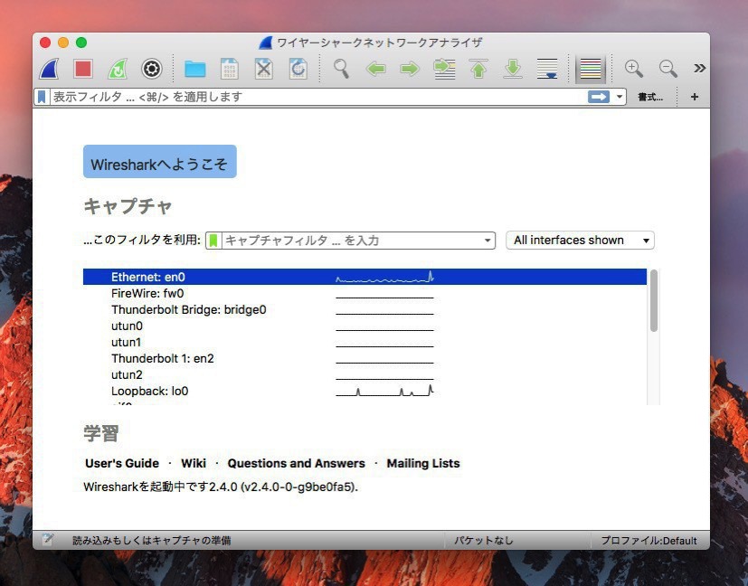The image size is (748, 586).
Task: Open a capture file with folder icon
Action: 195,69
